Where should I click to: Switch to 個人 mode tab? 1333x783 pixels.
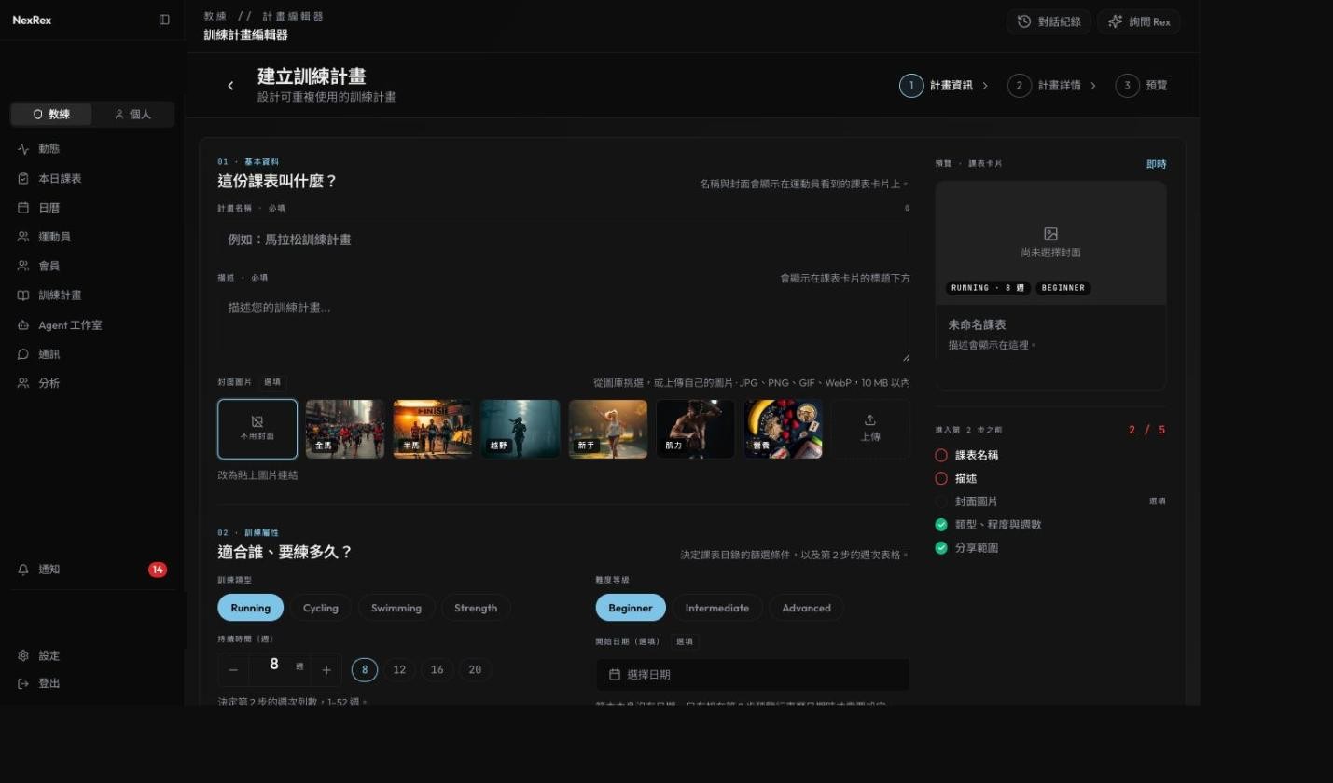click(132, 115)
